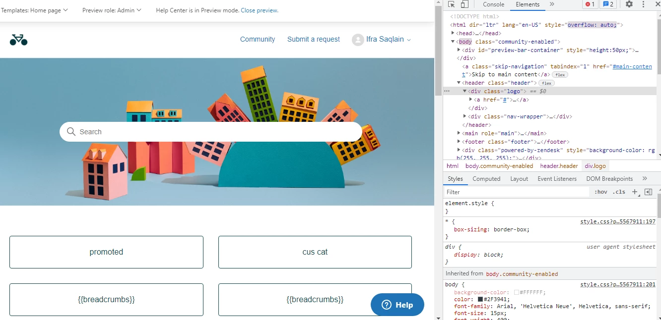Open the Event Listeners tab
Image resolution: width=661 pixels, height=320 pixels.
(x=557, y=179)
